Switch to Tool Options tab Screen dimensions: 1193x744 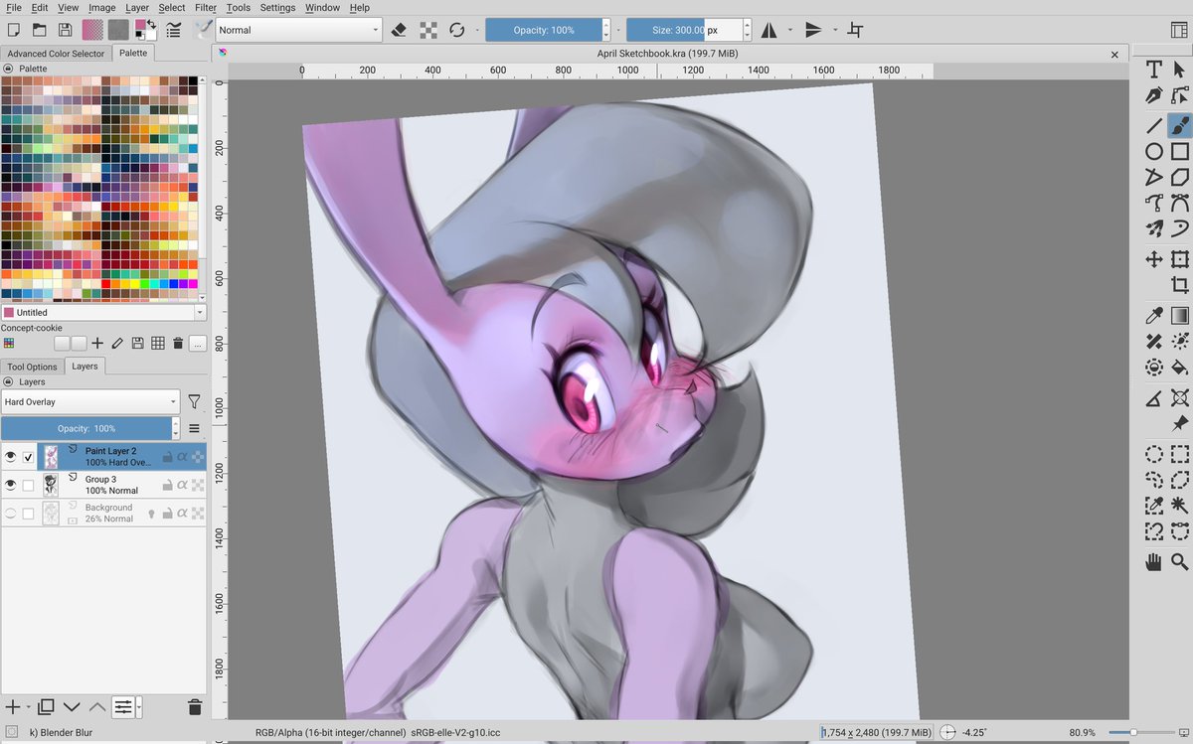[x=33, y=367]
